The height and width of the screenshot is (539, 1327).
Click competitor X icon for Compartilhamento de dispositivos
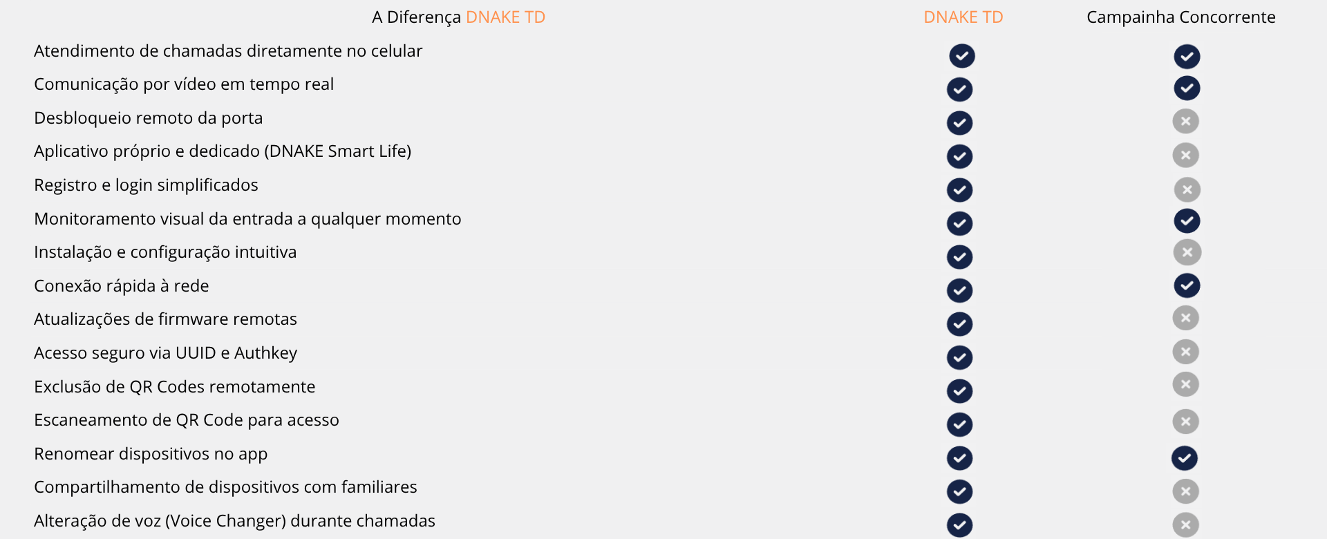[x=1186, y=491]
